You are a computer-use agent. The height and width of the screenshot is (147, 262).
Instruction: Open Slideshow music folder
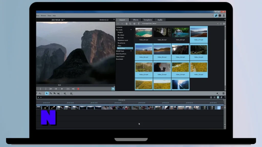123,41
